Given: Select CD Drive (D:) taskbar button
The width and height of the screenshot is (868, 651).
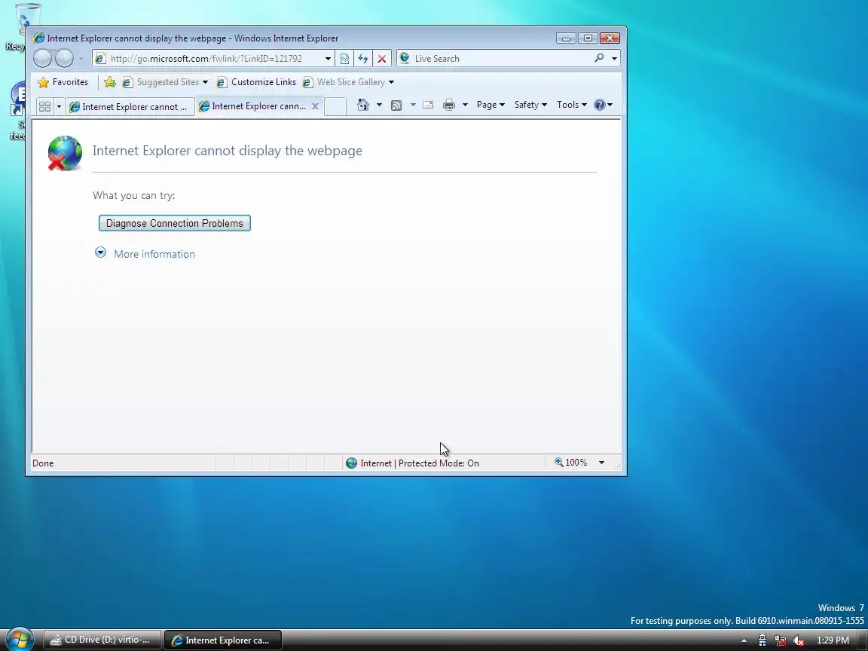Looking at the screenshot, I should (x=102, y=640).
